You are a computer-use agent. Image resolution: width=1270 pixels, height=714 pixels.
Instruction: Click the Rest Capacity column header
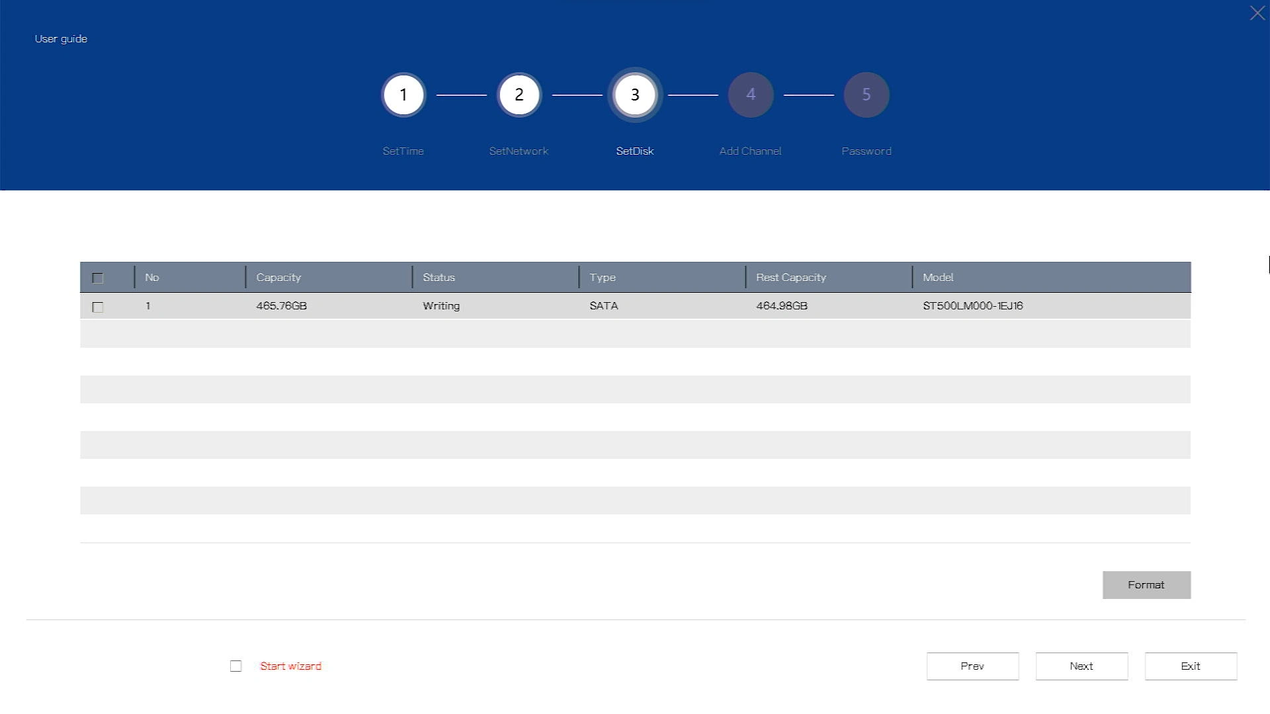click(x=790, y=278)
